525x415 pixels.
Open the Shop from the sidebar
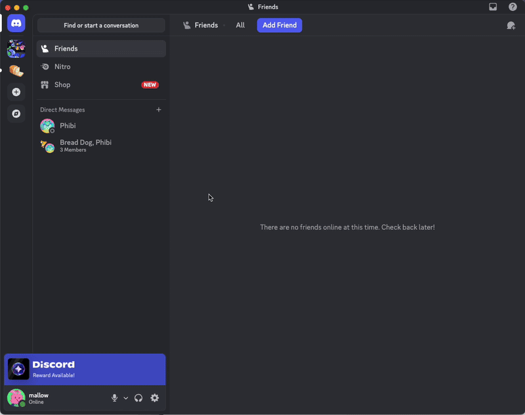63,85
